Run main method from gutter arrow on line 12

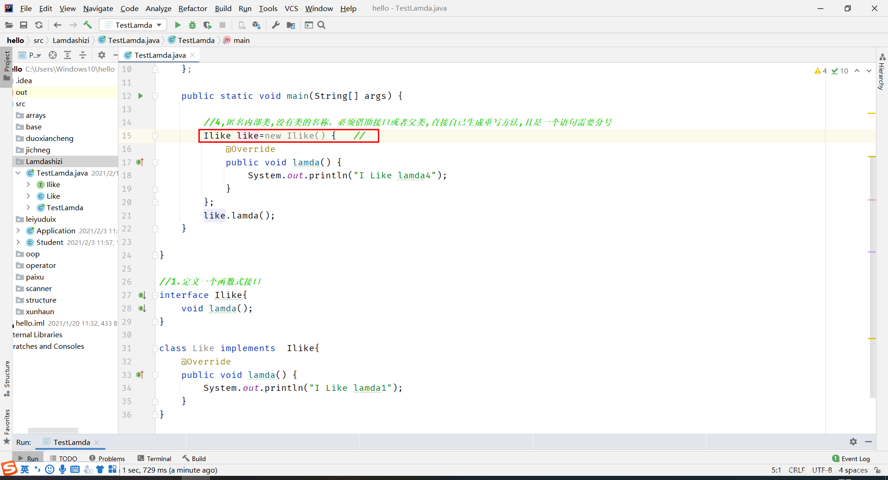coord(141,96)
